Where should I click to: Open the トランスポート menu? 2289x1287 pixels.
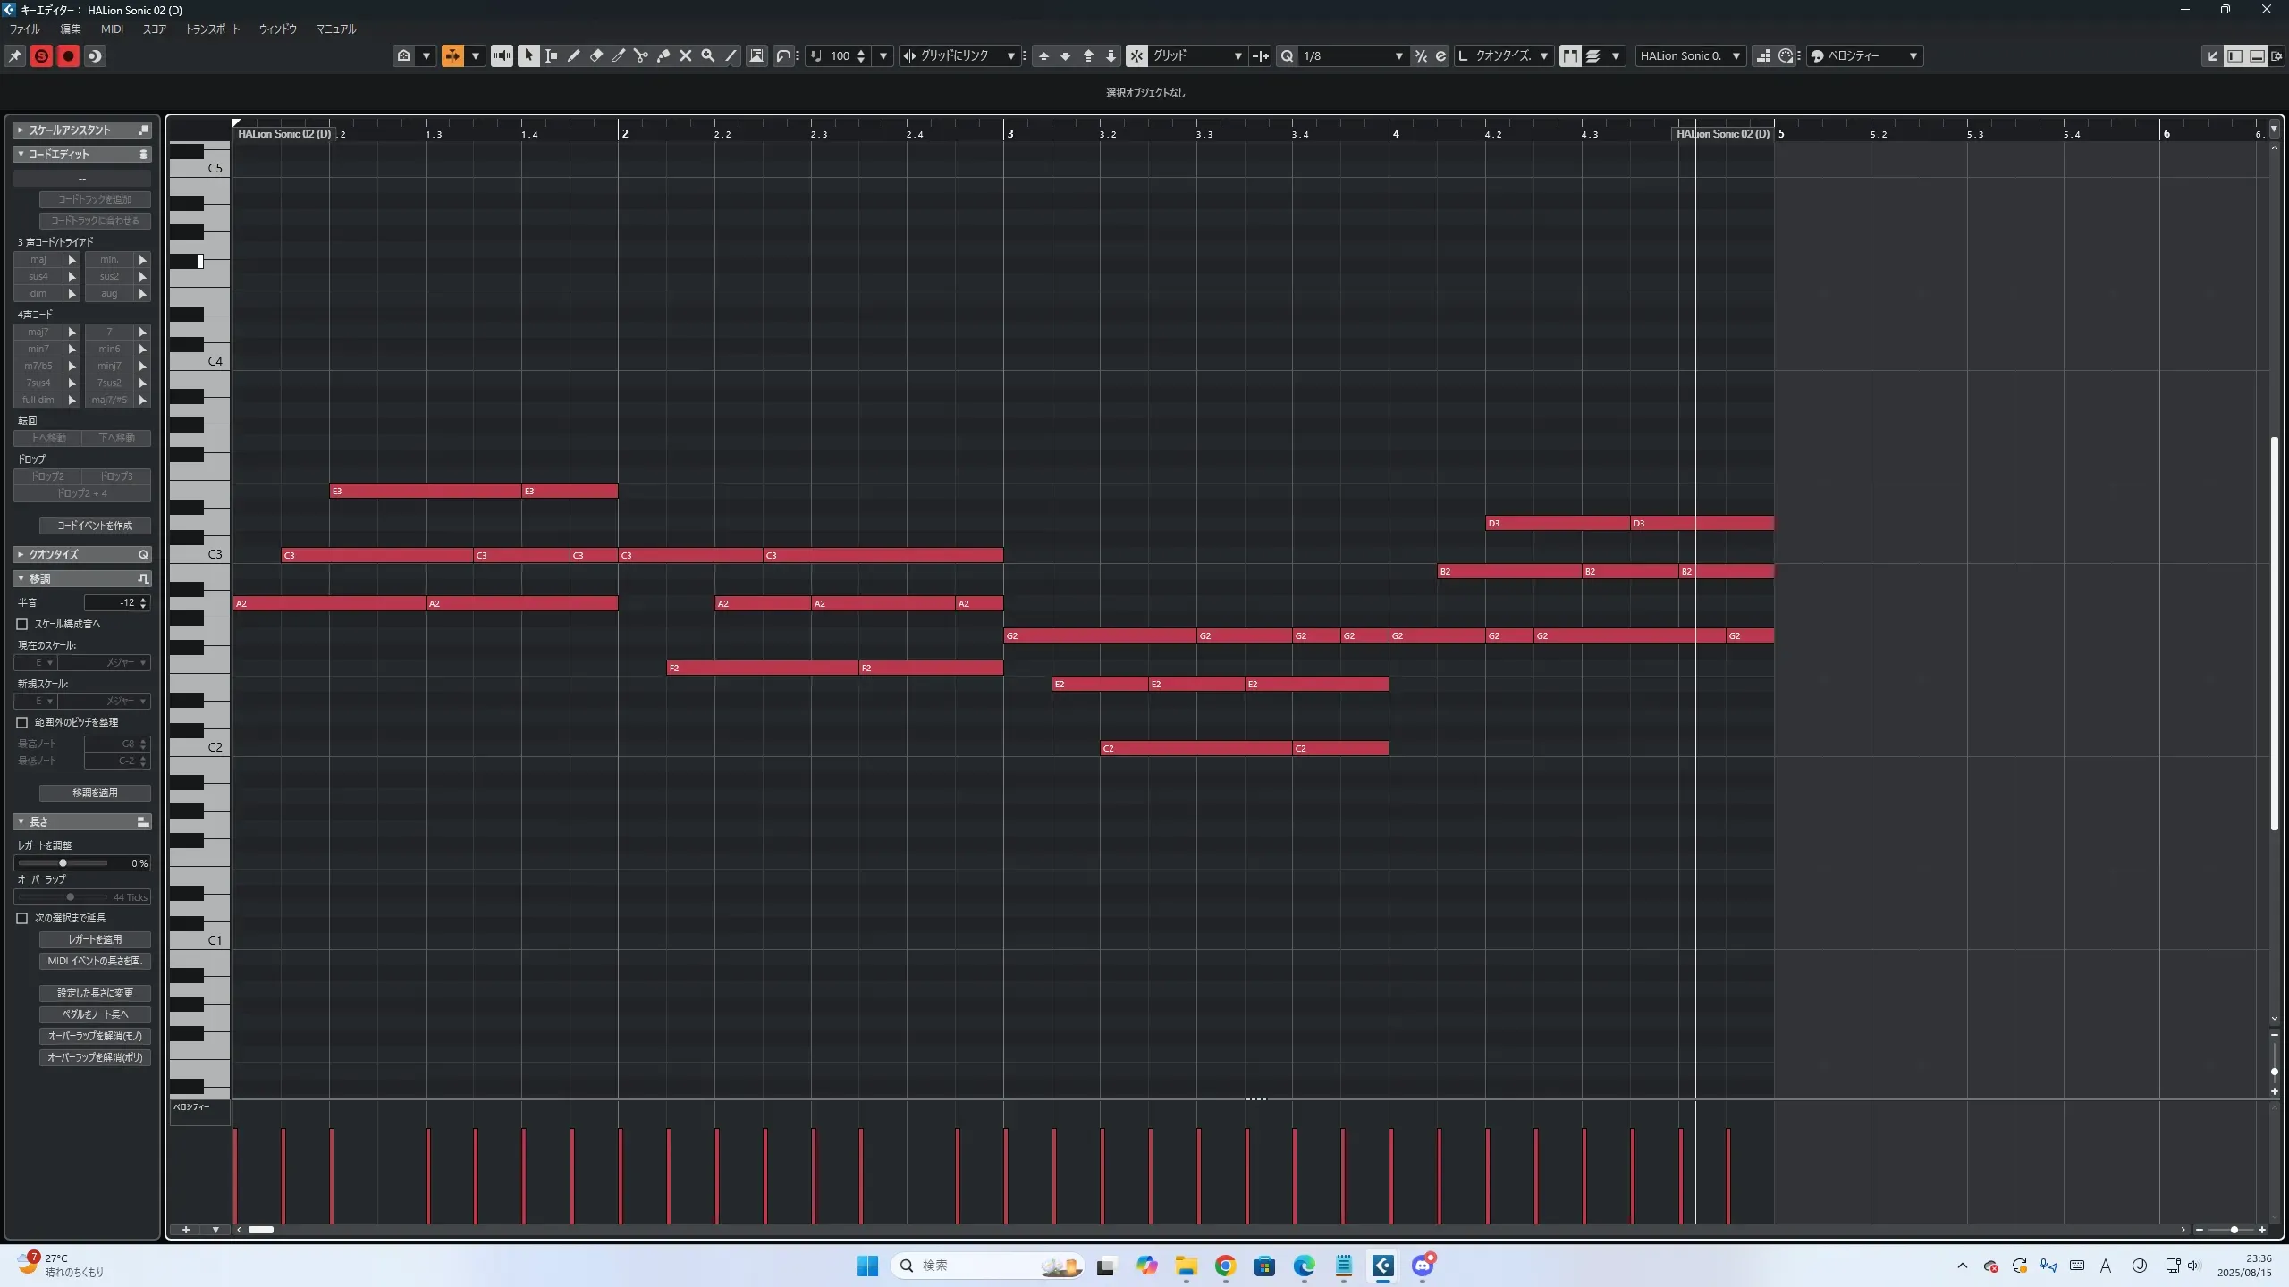tap(212, 29)
